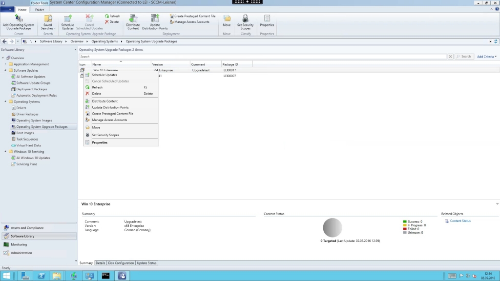Select Boot Images in the tree
The height and width of the screenshot is (281, 500).
(x=25, y=133)
